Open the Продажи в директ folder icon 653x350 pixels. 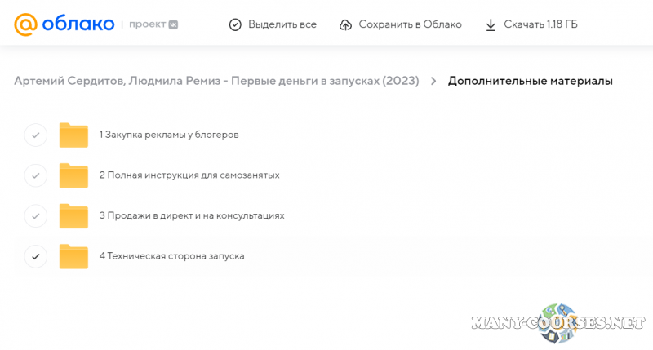[73, 216]
